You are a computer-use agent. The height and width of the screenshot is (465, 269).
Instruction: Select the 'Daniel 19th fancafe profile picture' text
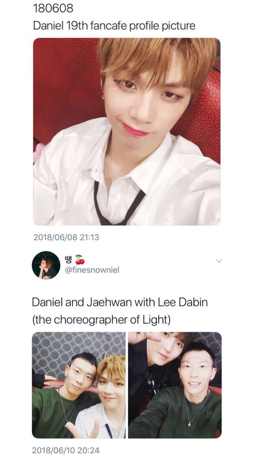[x=114, y=26]
